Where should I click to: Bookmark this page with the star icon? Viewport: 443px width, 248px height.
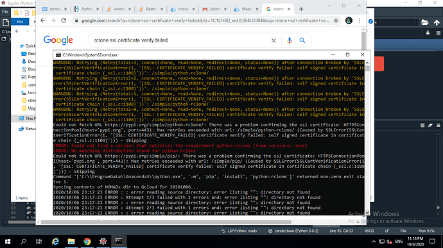coord(336,21)
